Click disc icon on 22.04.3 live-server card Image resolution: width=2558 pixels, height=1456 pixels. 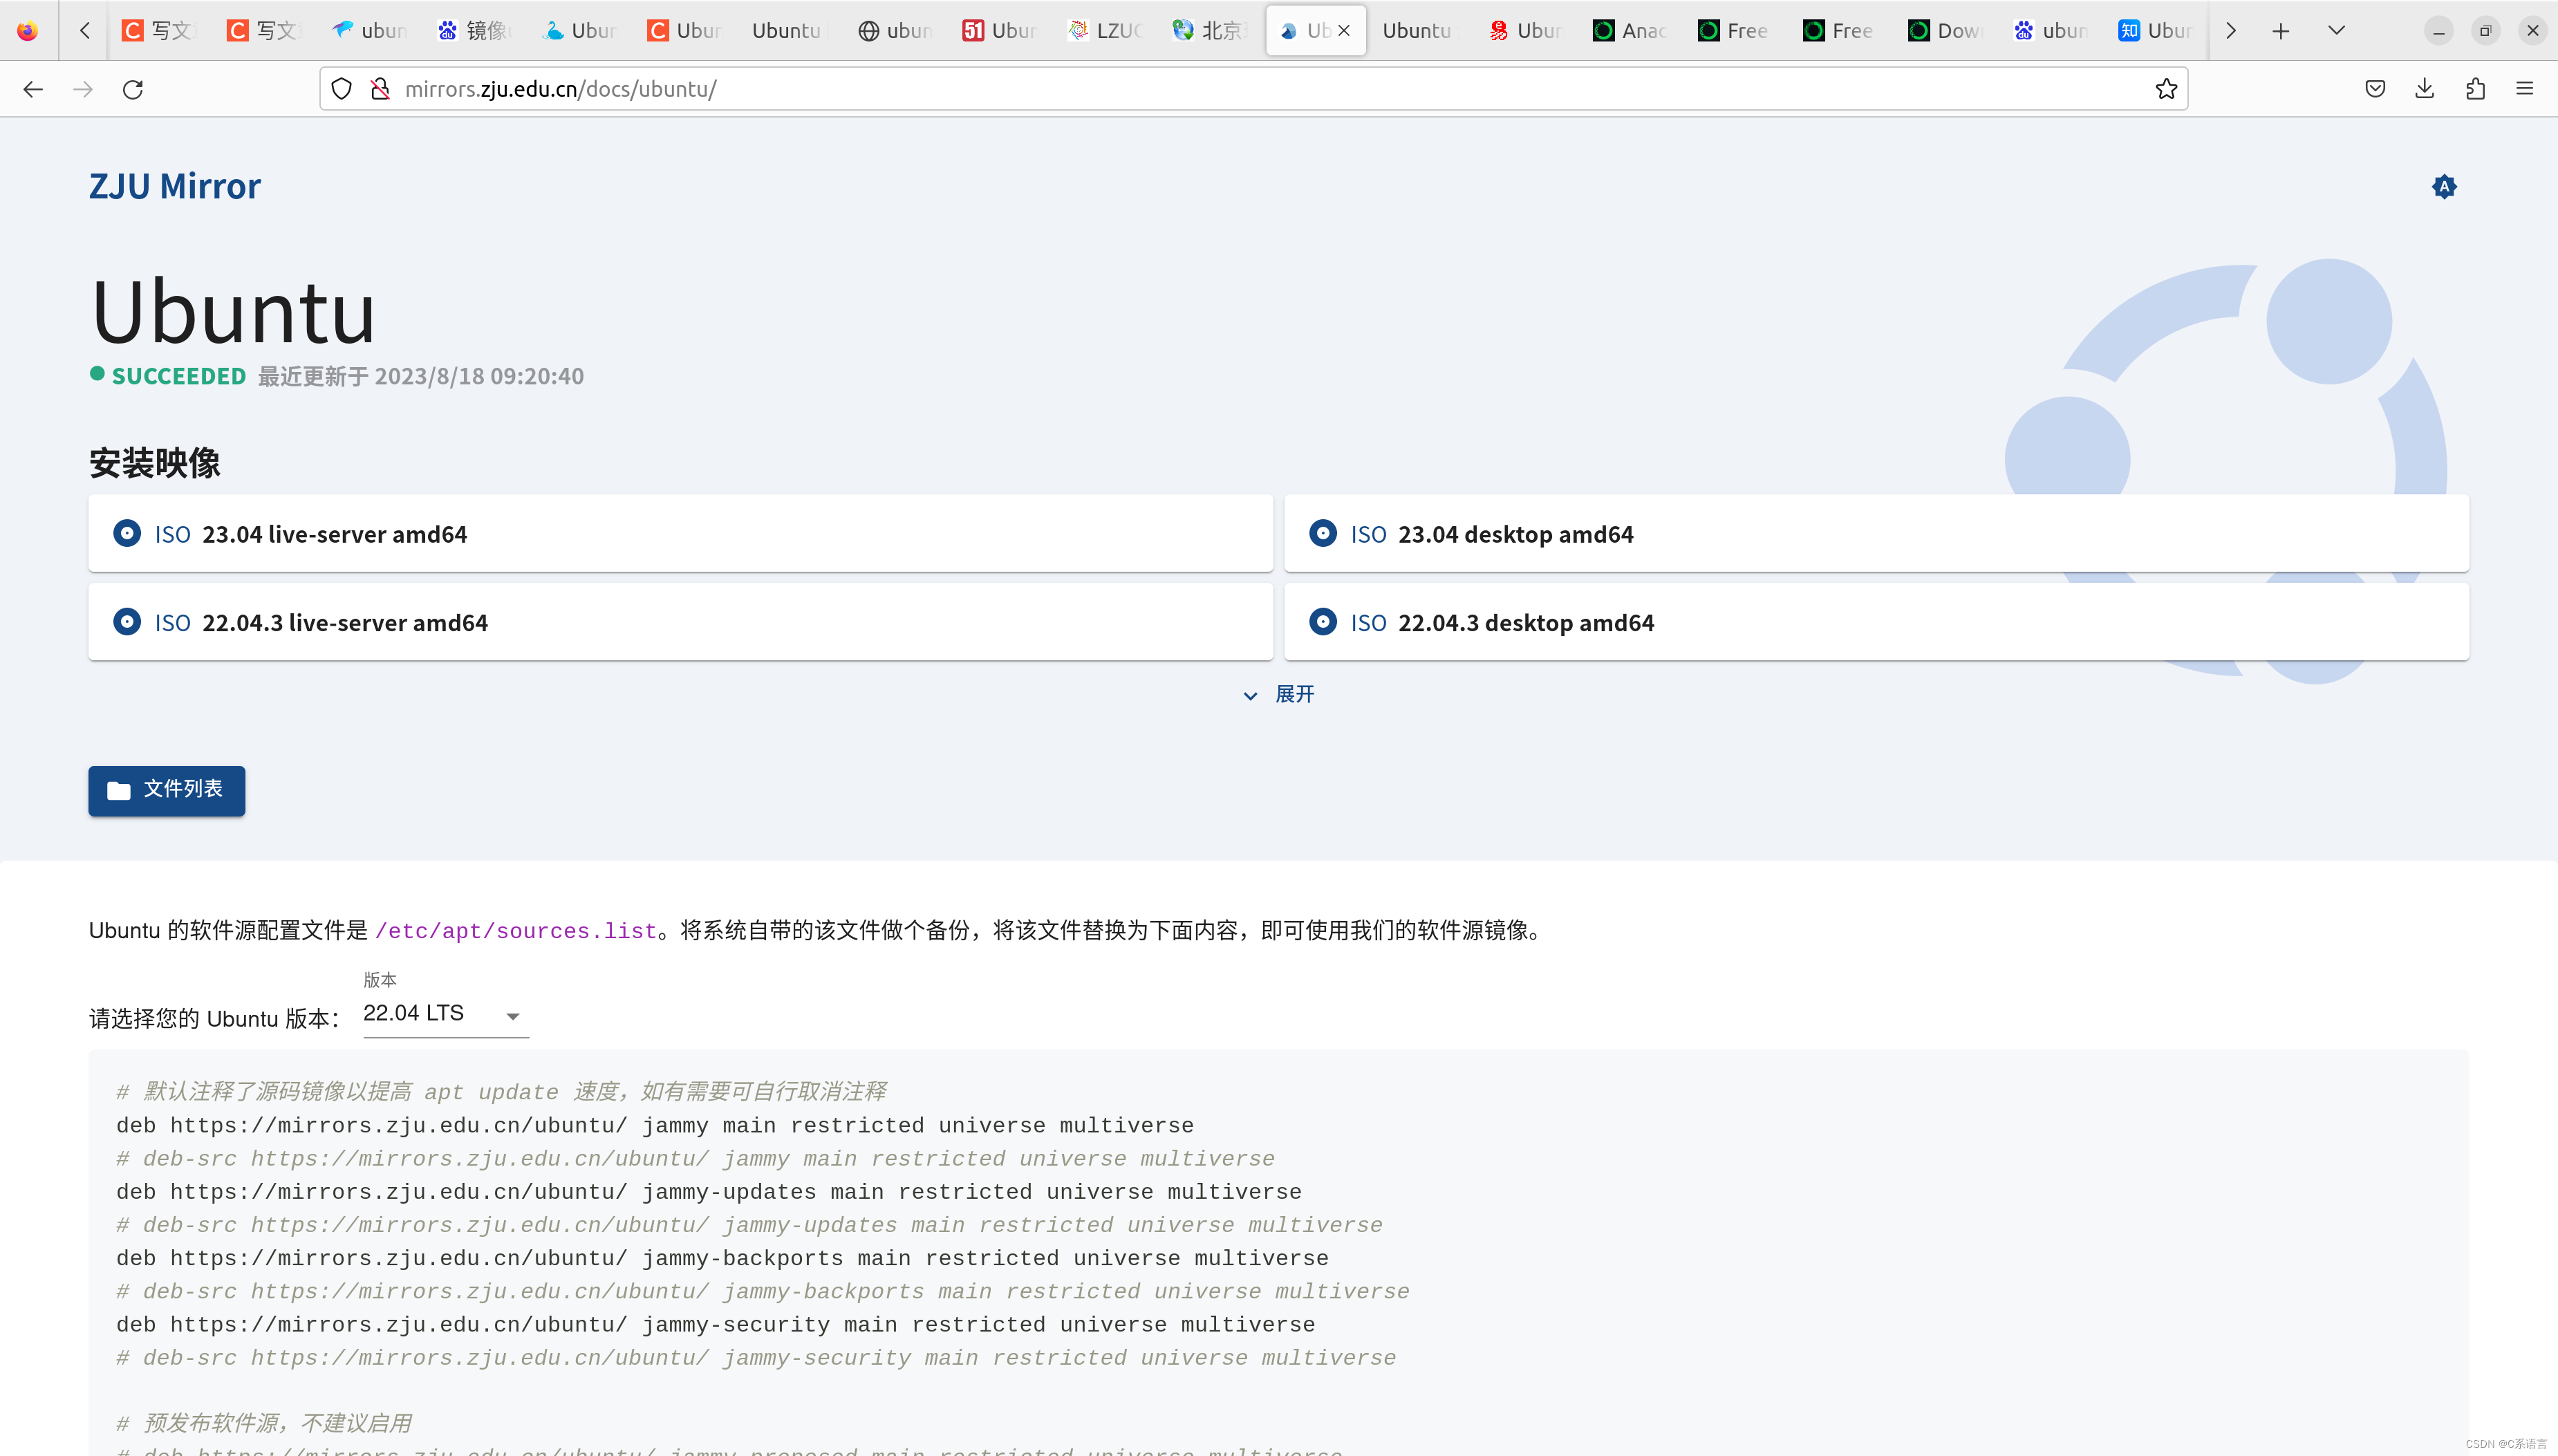127,621
